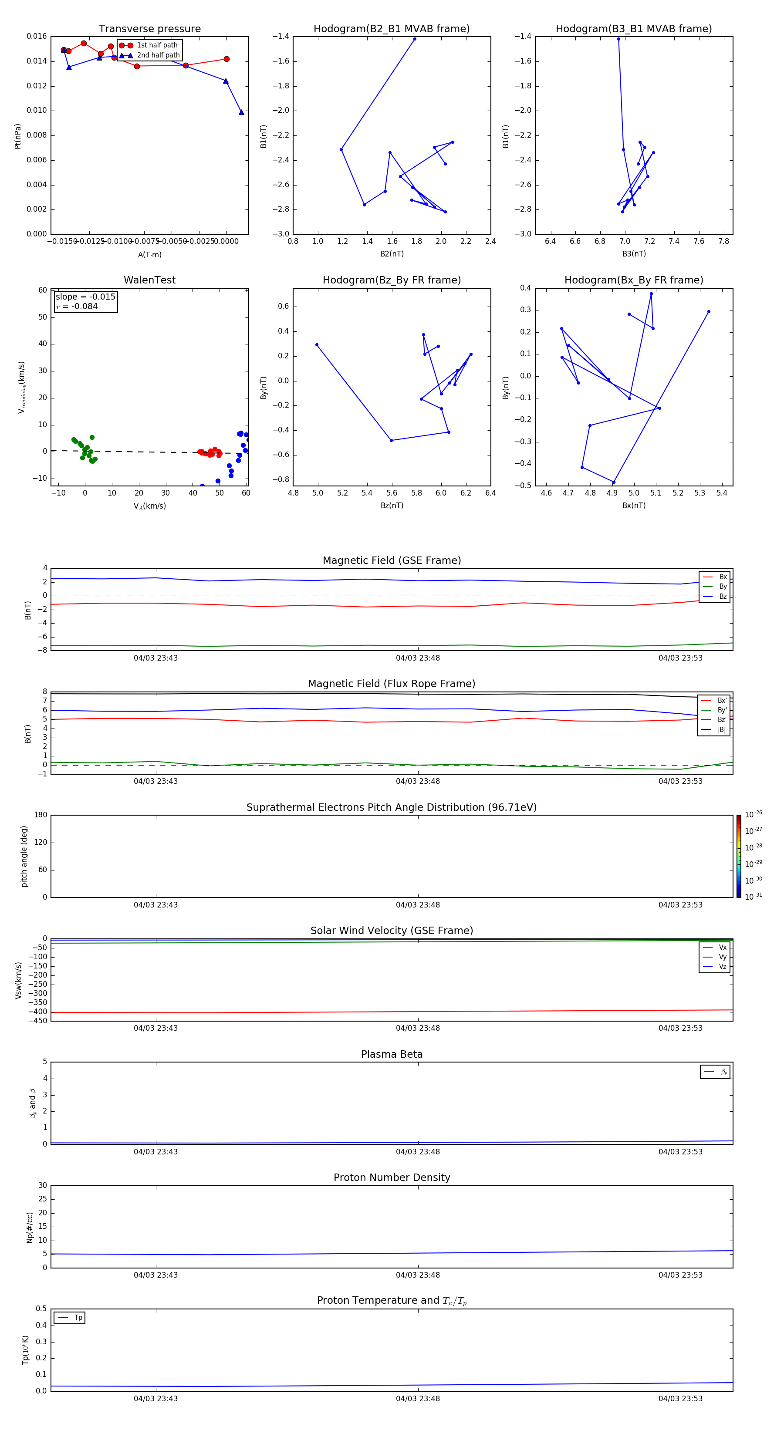Viewport: 784px width, 1437px height.
Task: Click the beta_p legend in Plasma Beta plot
Action: (x=715, y=1072)
